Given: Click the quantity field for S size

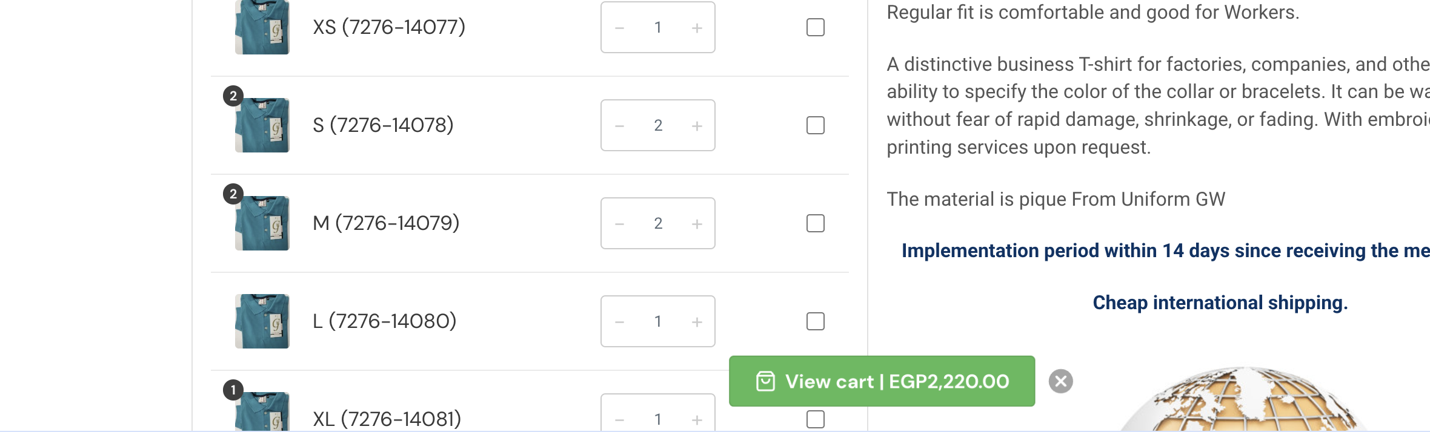Looking at the screenshot, I should point(658,125).
